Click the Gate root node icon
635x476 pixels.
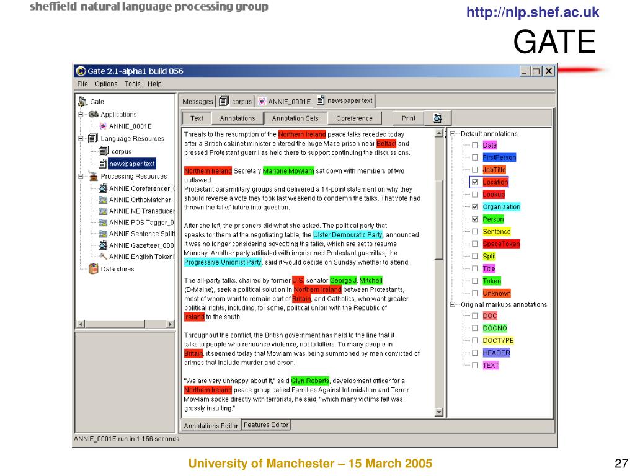82,101
